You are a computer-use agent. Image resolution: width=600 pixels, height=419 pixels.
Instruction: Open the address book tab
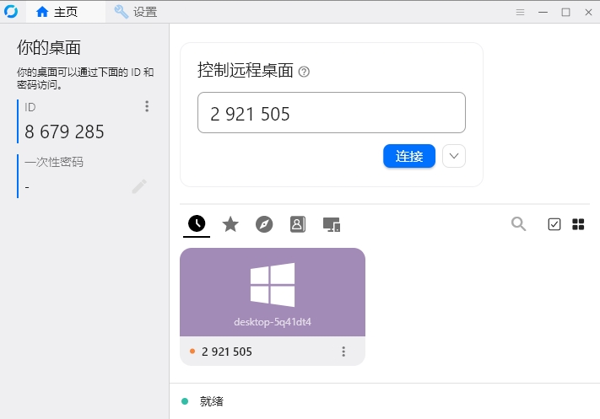[x=298, y=224]
